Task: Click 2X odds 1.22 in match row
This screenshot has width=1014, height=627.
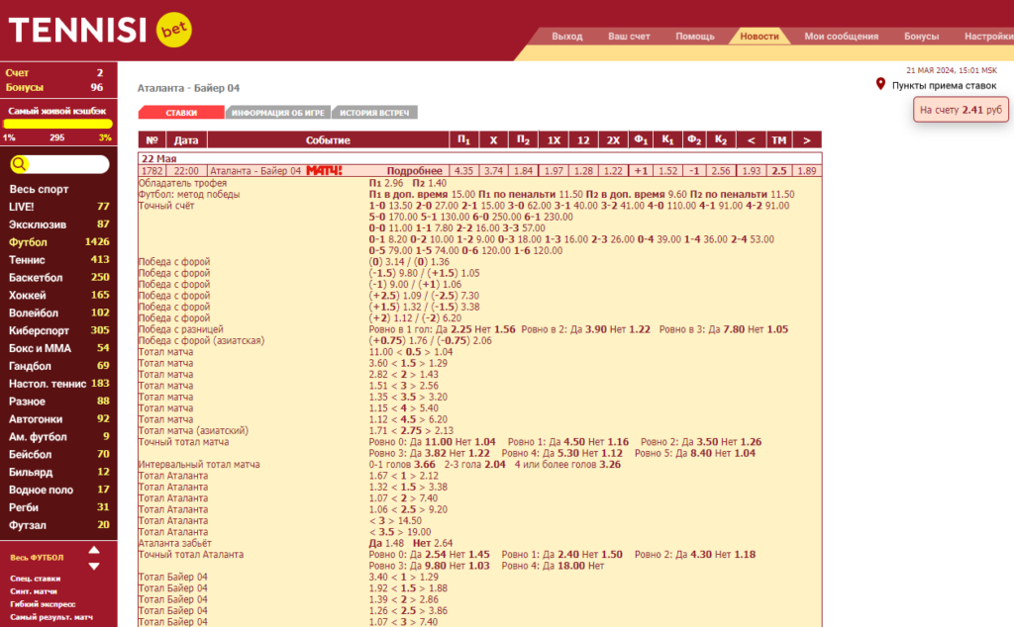Action: coord(612,170)
